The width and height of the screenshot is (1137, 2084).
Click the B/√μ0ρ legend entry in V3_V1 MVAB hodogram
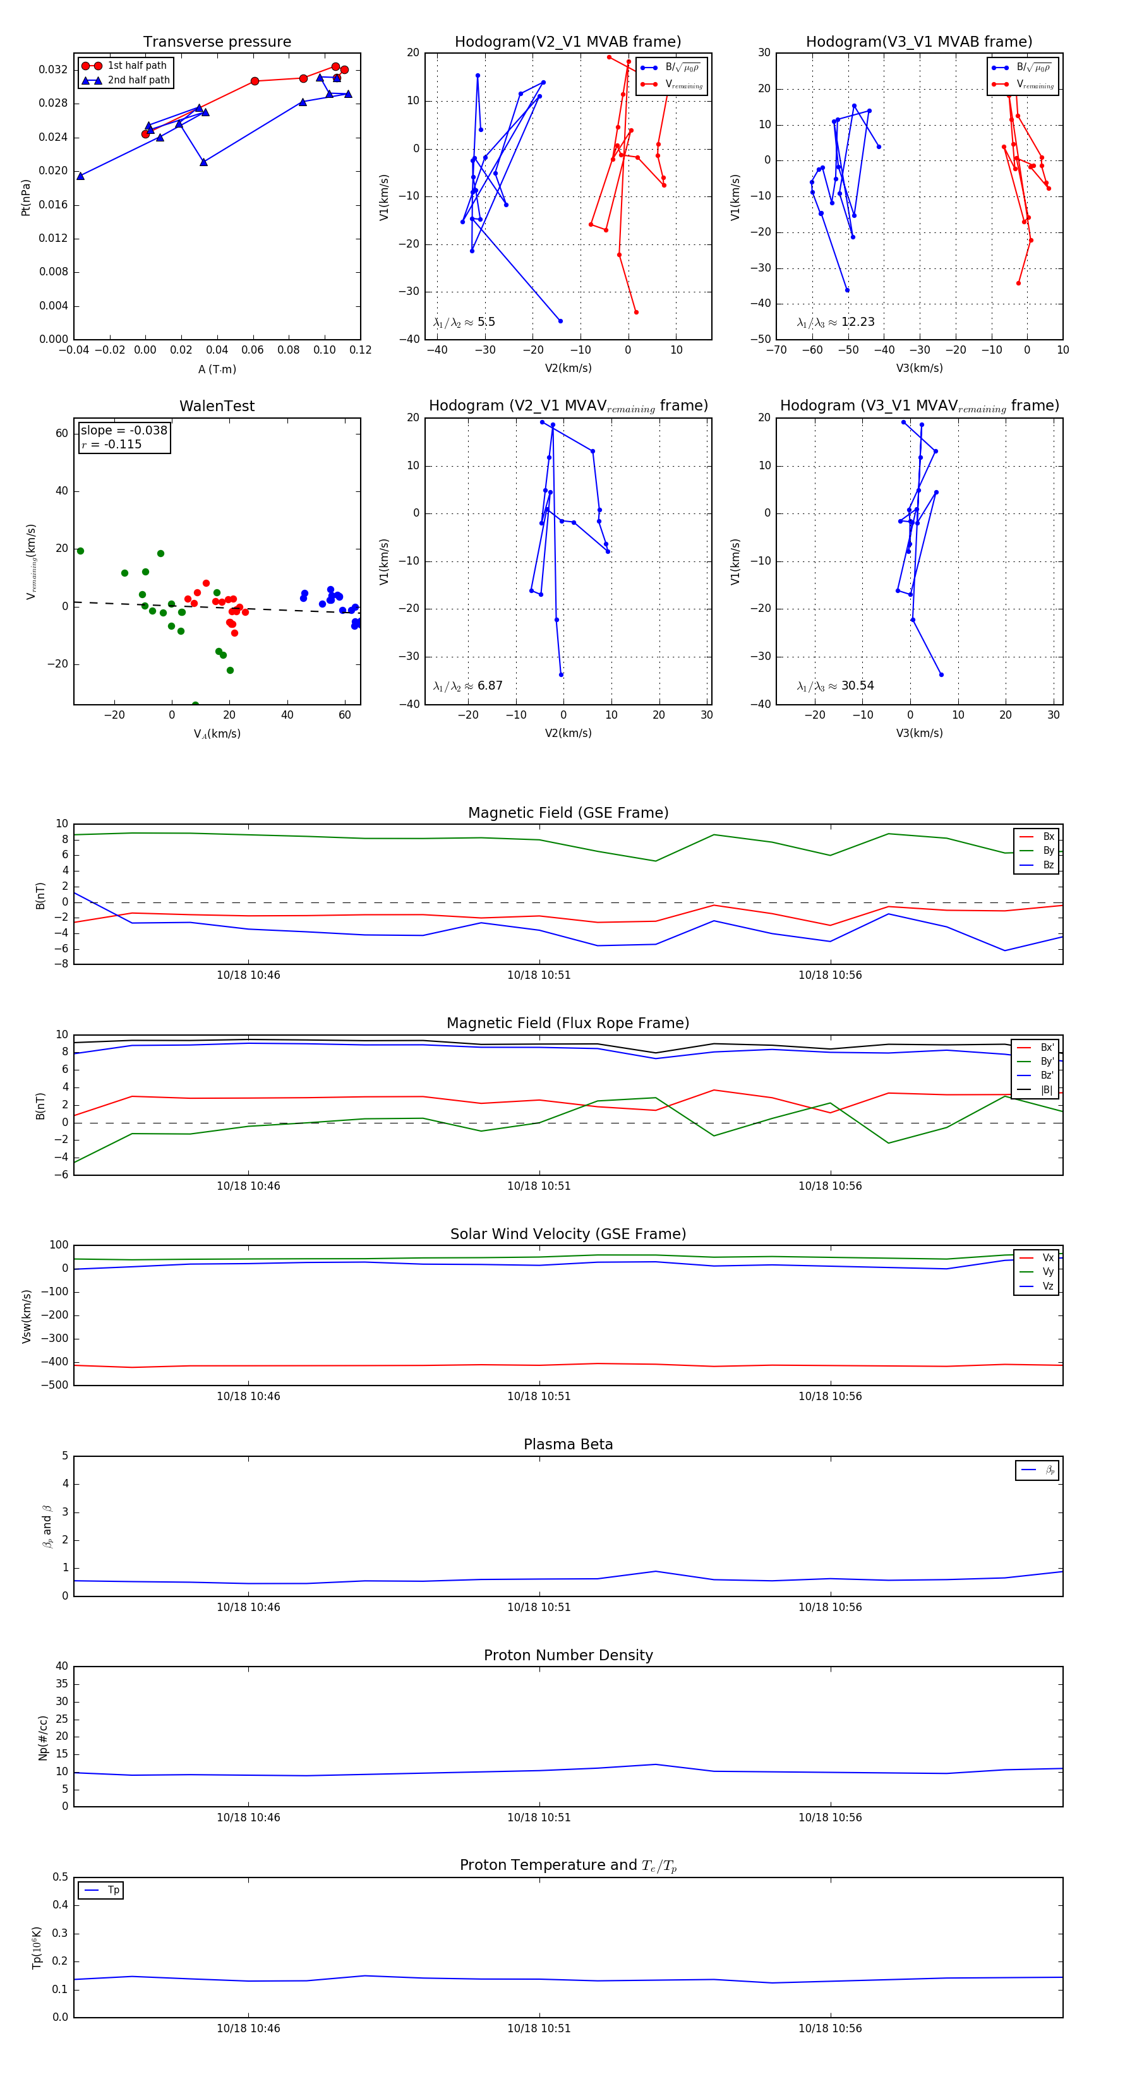[1022, 68]
